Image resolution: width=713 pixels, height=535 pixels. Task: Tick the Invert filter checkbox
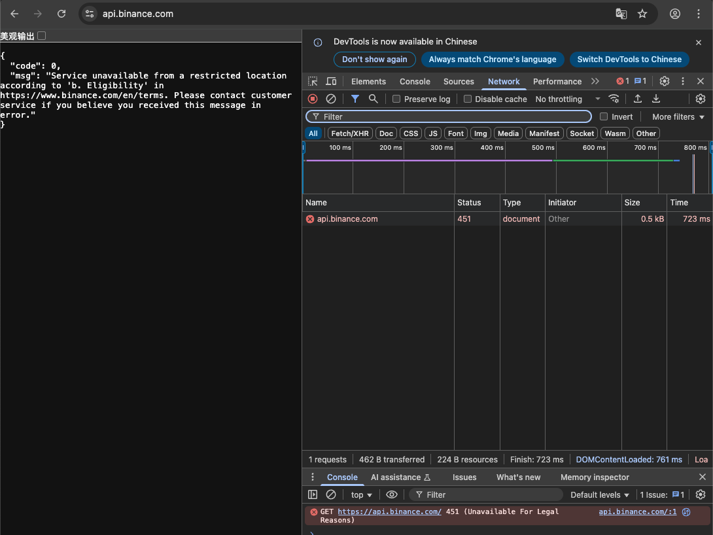click(604, 116)
